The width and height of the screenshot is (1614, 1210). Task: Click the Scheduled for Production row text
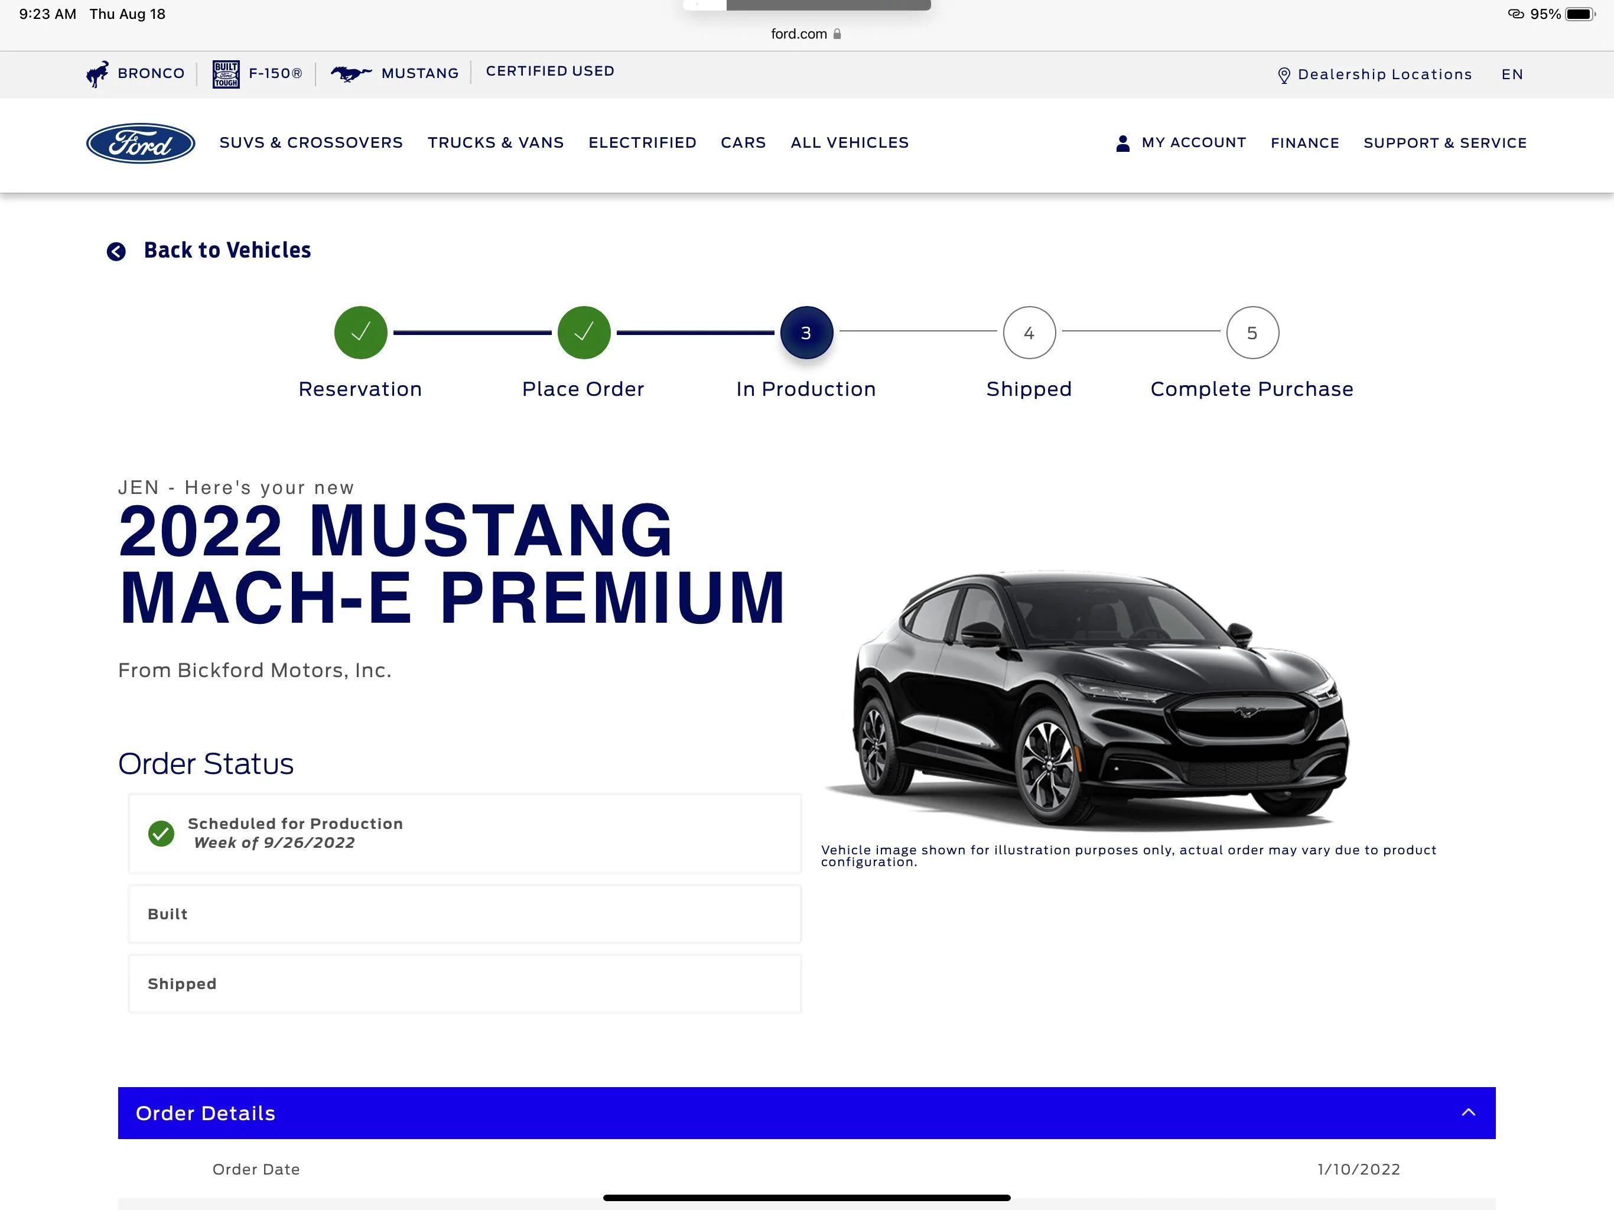(295, 823)
